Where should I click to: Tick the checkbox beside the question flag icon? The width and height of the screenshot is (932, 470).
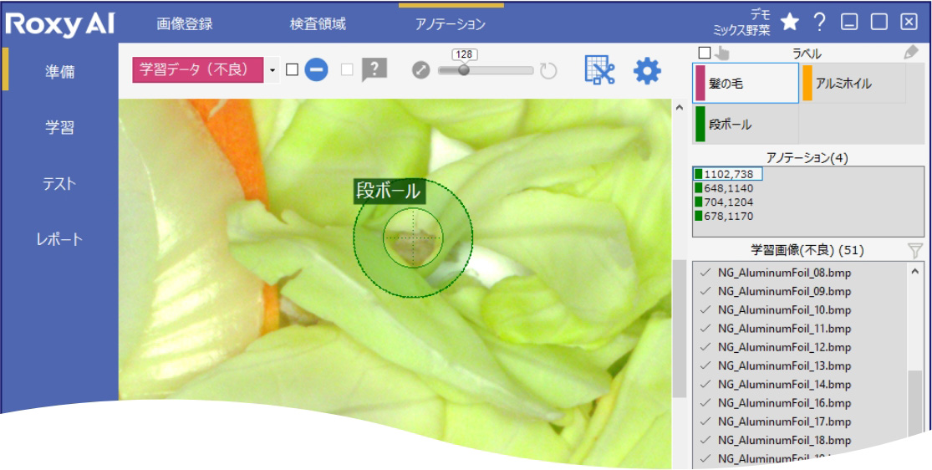pyautogui.click(x=347, y=70)
